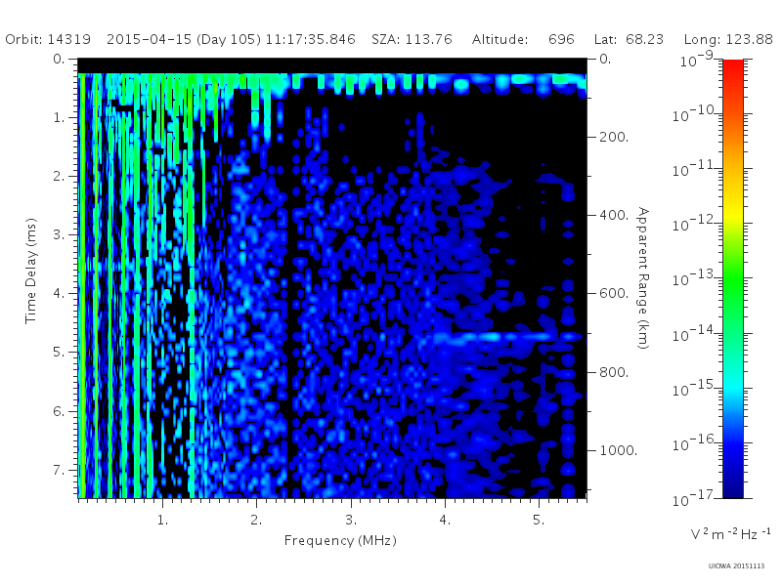
Task: Click the Long: 123.88 label
Action: pyautogui.click(x=727, y=39)
